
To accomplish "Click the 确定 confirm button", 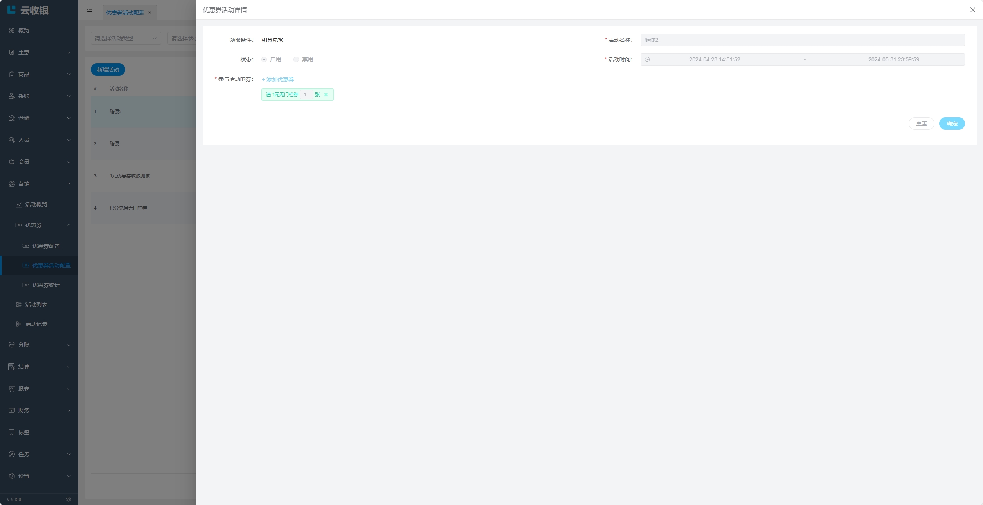I will coord(952,124).
